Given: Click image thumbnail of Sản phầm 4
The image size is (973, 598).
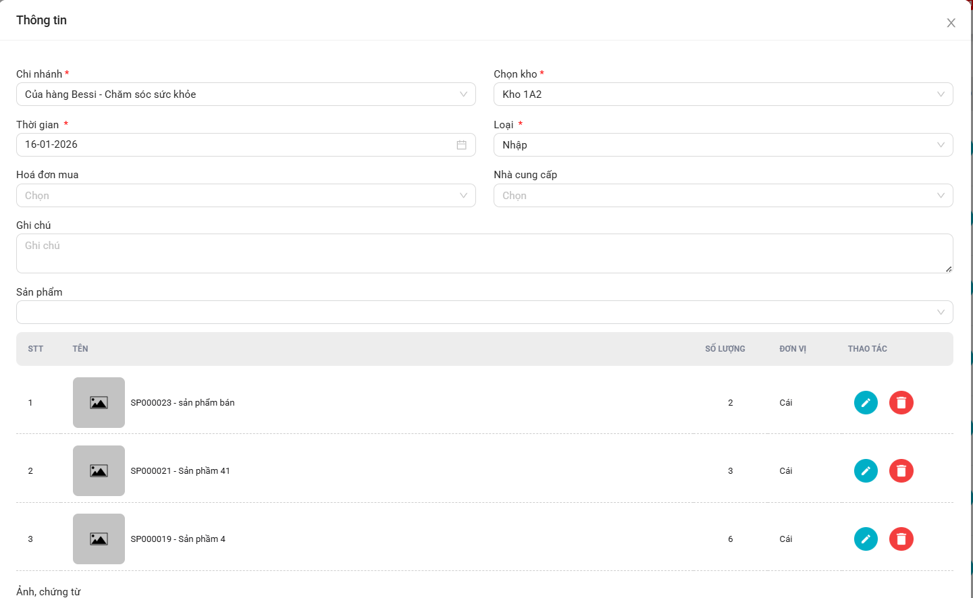Looking at the screenshot, I should click(99, 539).
